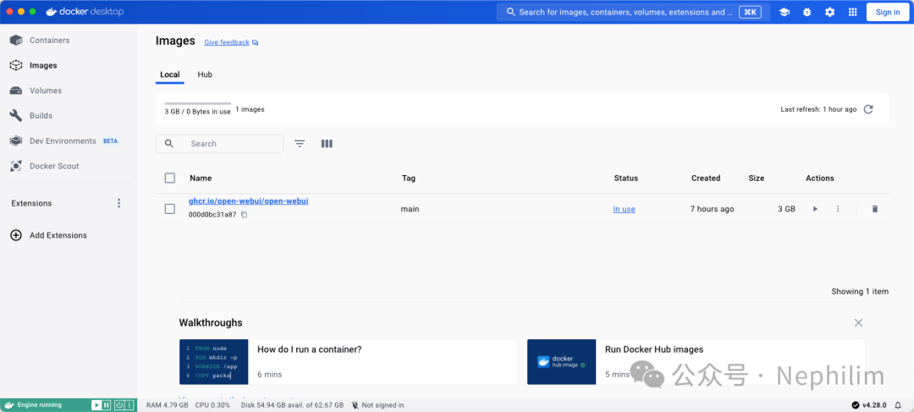Open the Learning center graduation cap icon
Viewport: 914px width, 412px height.
point(784,12)
